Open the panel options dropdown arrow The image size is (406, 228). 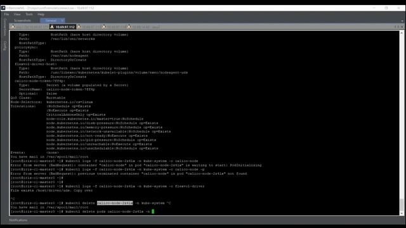click(x=402, y=21)
